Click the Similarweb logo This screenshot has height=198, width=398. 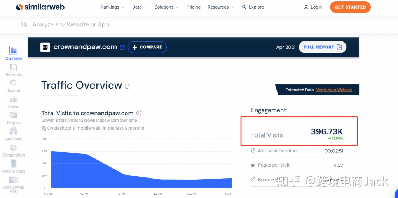pos(40,7)
